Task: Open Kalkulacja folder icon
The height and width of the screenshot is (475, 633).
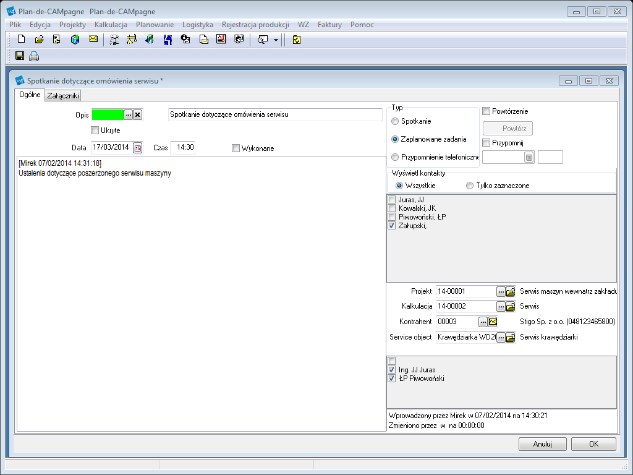Action: (510, 307)
